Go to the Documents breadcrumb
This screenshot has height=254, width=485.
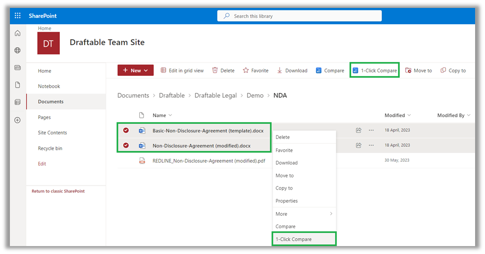coord(133,95)
